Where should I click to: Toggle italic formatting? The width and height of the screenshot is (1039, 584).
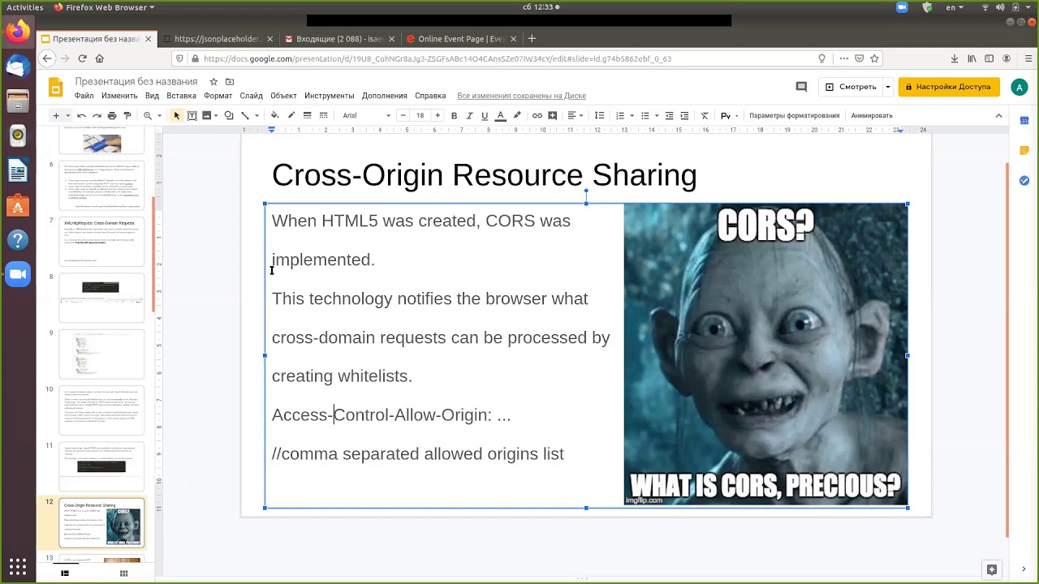click(469, 115)
